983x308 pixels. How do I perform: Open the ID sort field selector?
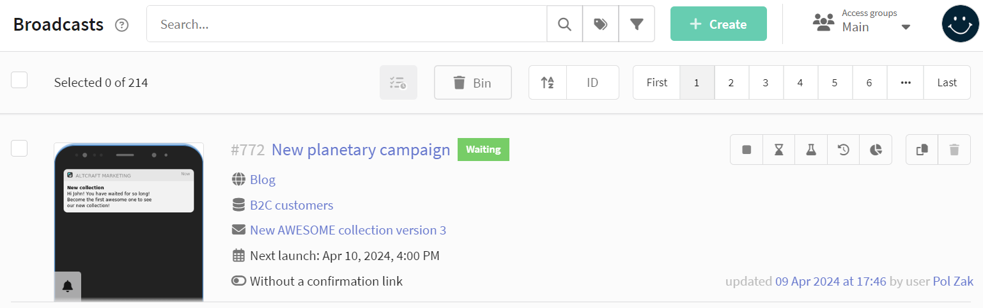592,82
